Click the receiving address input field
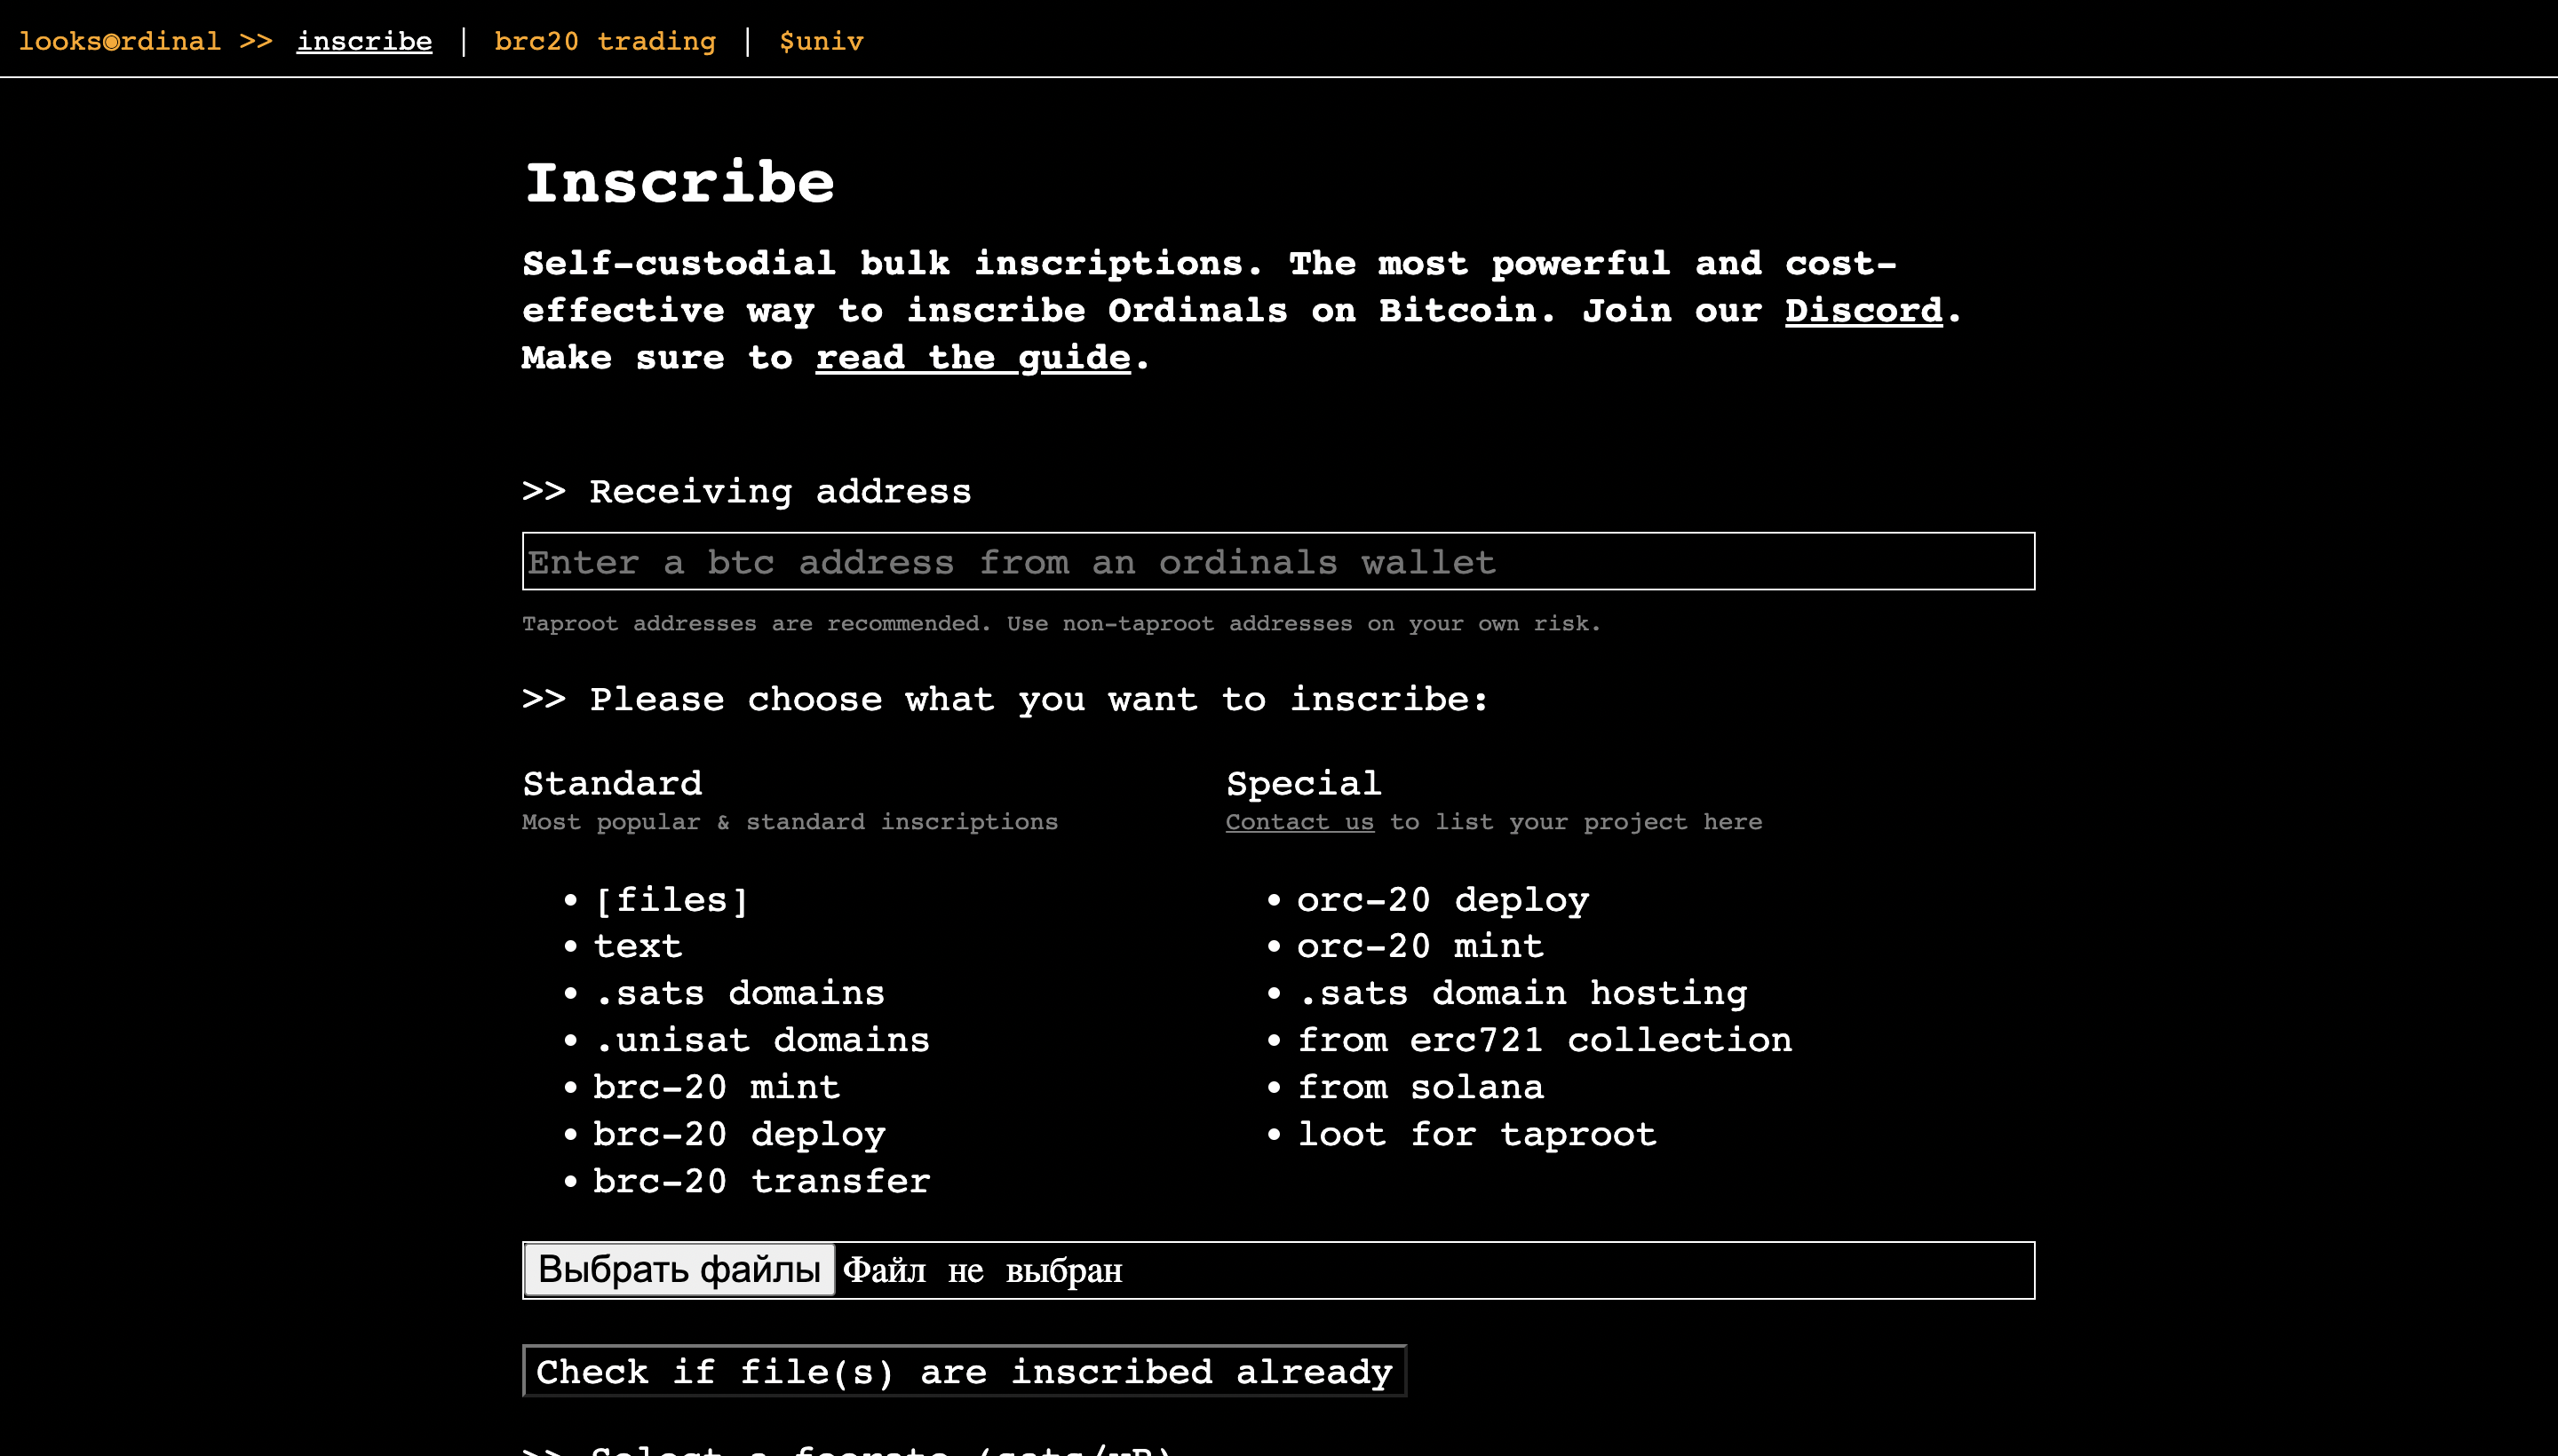The image size is (2558, 1456). 1276,562
